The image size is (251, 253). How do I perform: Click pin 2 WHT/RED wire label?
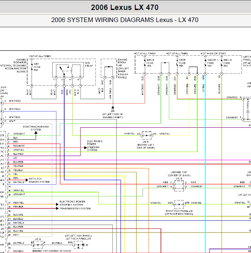click(x=15, y=101)
